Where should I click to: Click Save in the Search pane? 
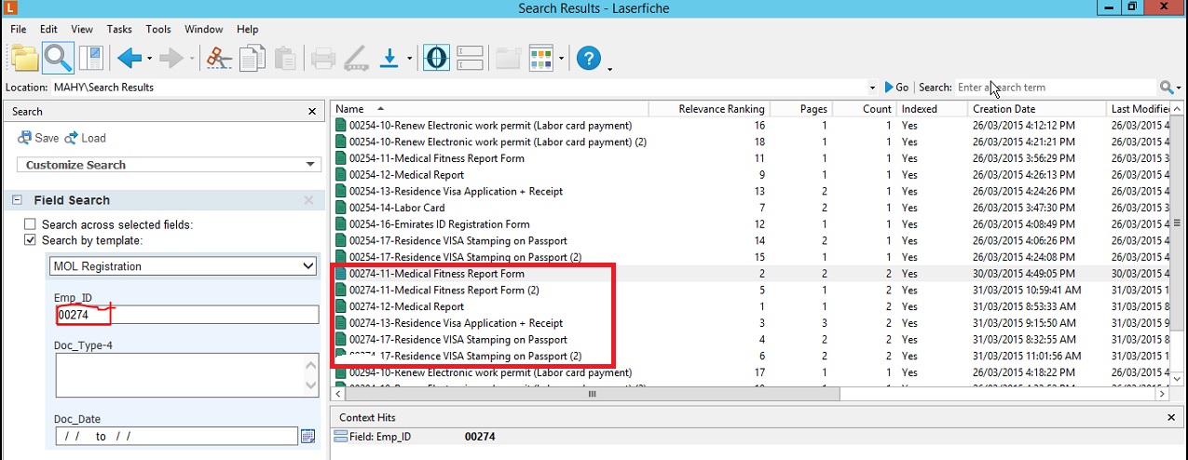tap(38, 138)
